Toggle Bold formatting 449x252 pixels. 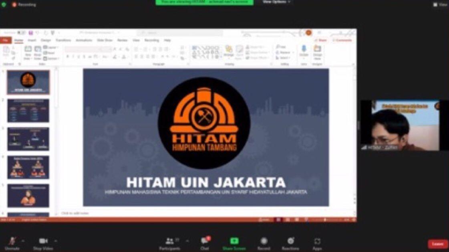tap(68, 57)
